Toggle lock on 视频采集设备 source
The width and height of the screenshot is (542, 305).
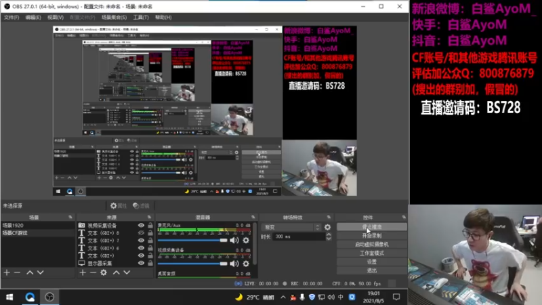click(150, 225)
